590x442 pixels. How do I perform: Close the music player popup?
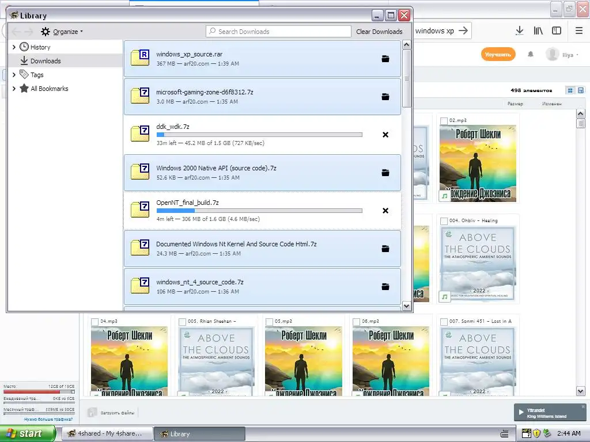click(583, 407)
